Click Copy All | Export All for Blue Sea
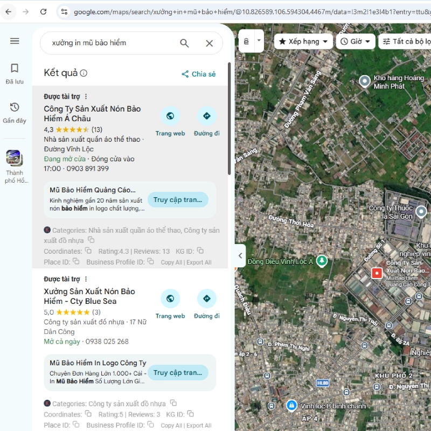Viewport: 431px width, 431px height. click(x=186, y=426)
